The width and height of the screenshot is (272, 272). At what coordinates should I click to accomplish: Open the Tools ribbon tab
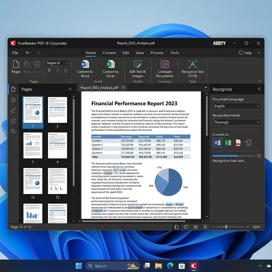pos(175,53)
